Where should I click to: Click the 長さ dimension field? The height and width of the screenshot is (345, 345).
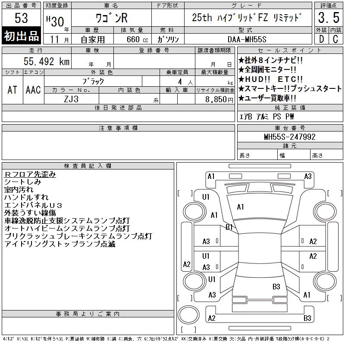click(257, 155)
